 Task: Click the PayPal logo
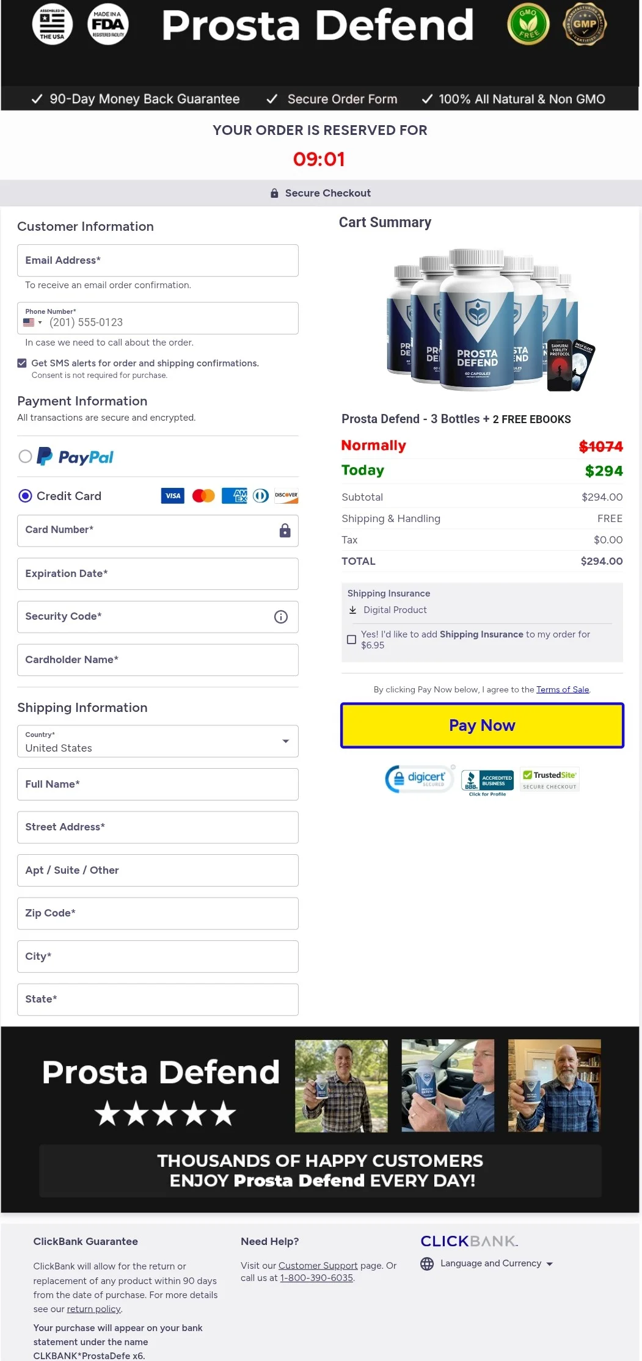coord(75,457)
